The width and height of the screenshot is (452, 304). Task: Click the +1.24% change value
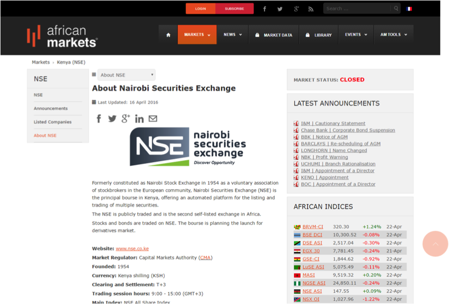(x=372, y=227)
